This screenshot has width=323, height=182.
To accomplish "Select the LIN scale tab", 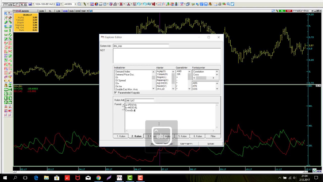I will tap(58, 11).
